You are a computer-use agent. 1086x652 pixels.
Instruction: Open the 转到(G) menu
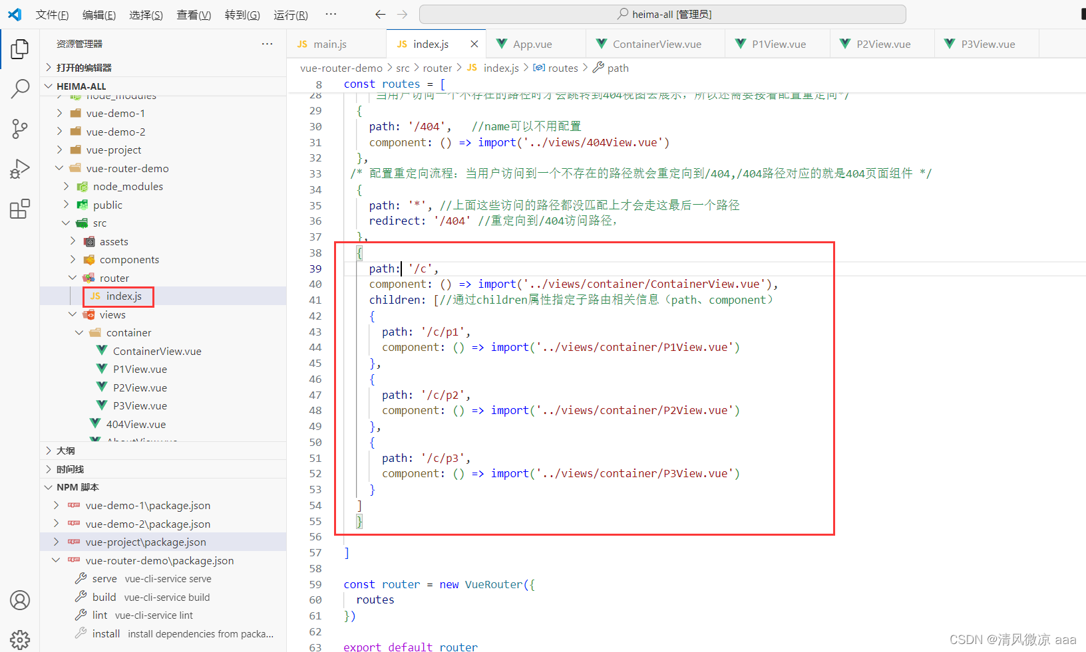[x=242, y=15]
